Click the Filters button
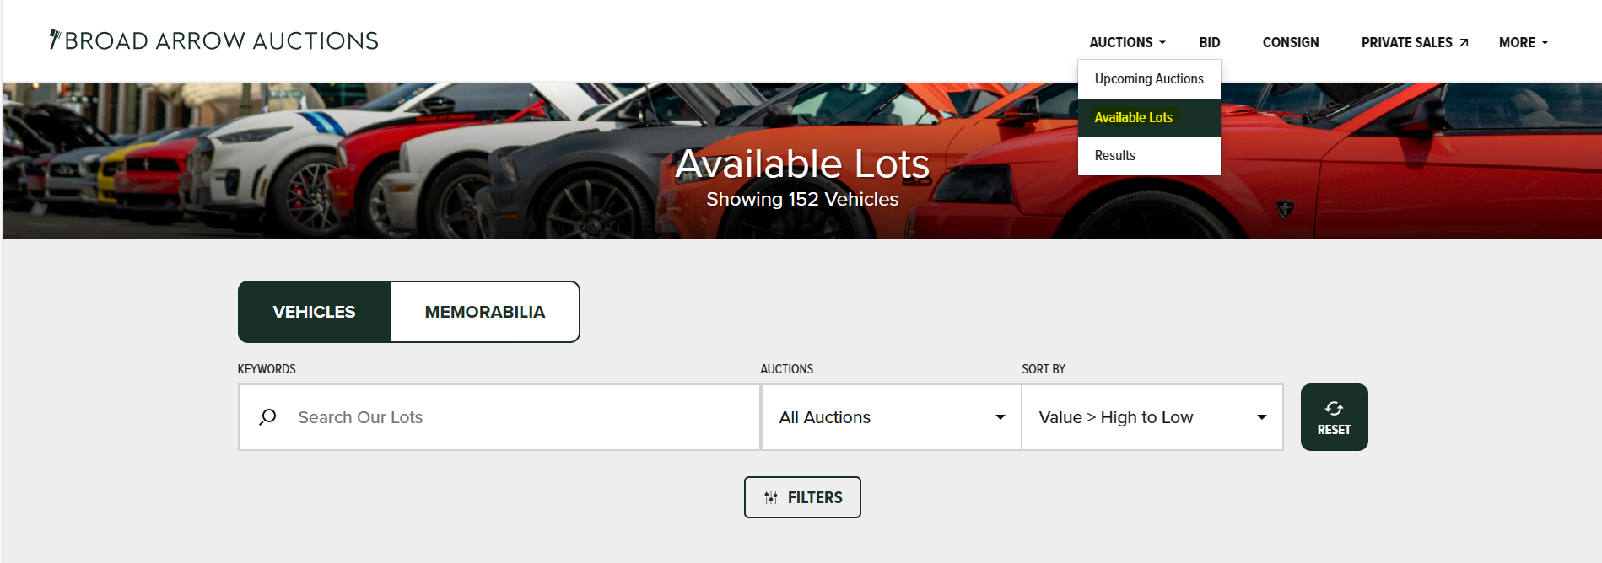This screenshot has width=1602, height=563. click(802, 497)
